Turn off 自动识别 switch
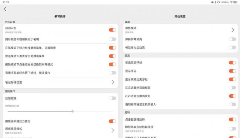 [113, 30]
